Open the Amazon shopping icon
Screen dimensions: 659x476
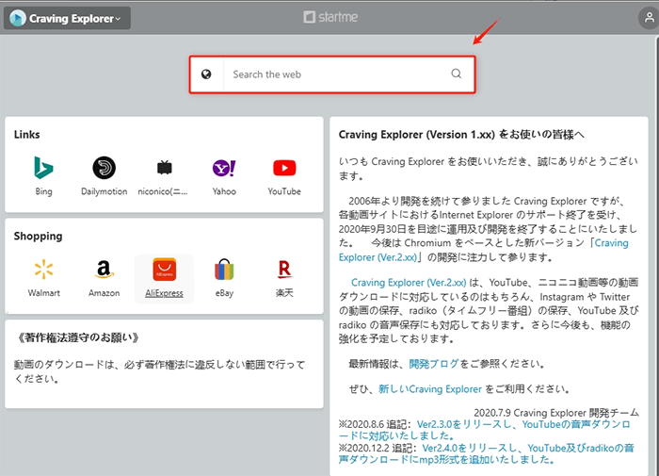[104, 270]
